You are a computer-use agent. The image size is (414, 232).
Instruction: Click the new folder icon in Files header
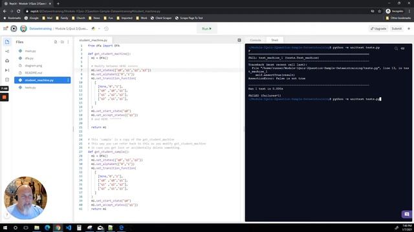click(62, 42)
